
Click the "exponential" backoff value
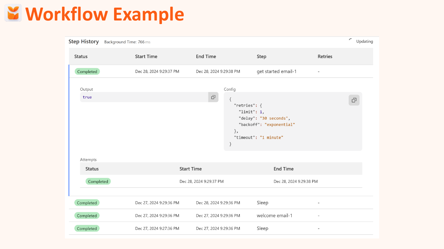point(280,124)
